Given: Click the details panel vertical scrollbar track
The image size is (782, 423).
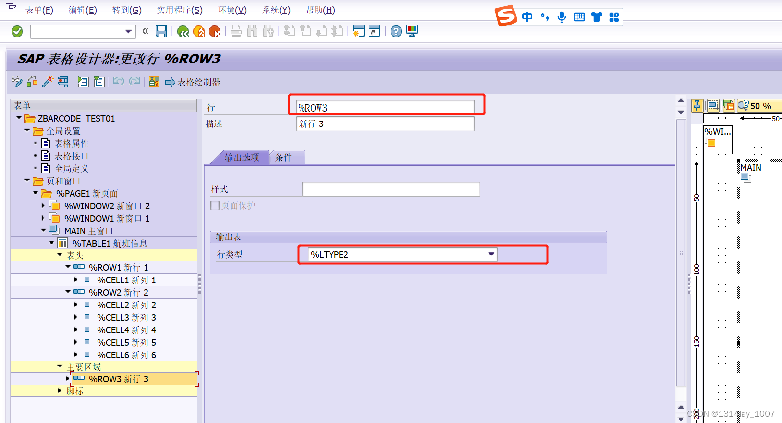Looking at the screenshot, I should 681,252.
